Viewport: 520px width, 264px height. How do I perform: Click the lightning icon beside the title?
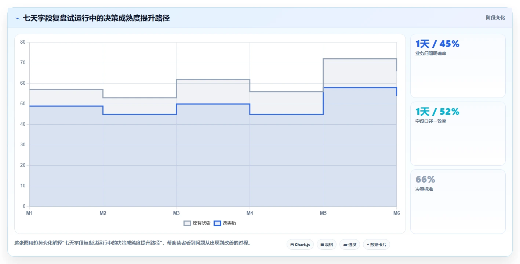[x=18, y=18]
